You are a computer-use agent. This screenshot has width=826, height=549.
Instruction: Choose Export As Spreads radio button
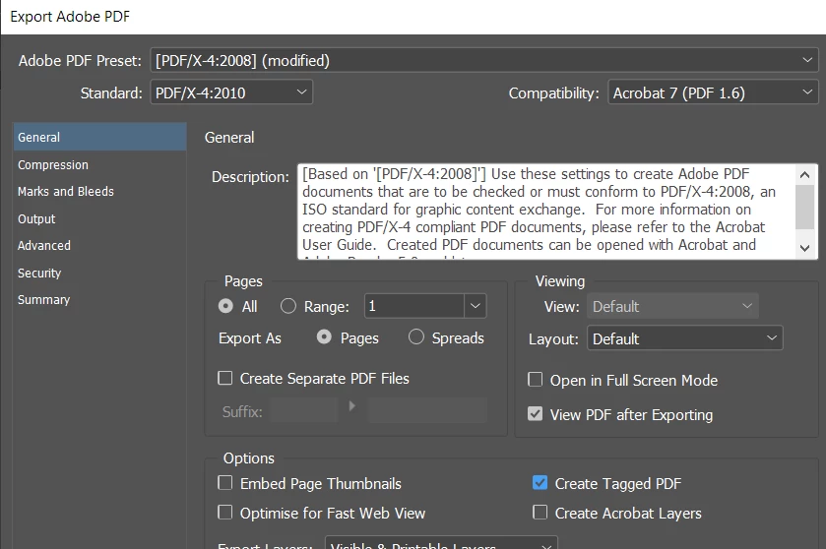[x=416, y=336]
